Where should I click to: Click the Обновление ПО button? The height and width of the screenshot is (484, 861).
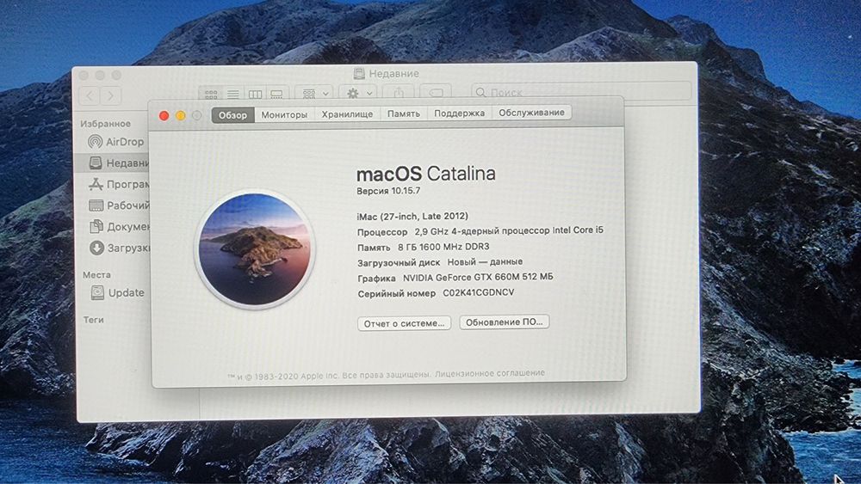[x=504, y=322]
